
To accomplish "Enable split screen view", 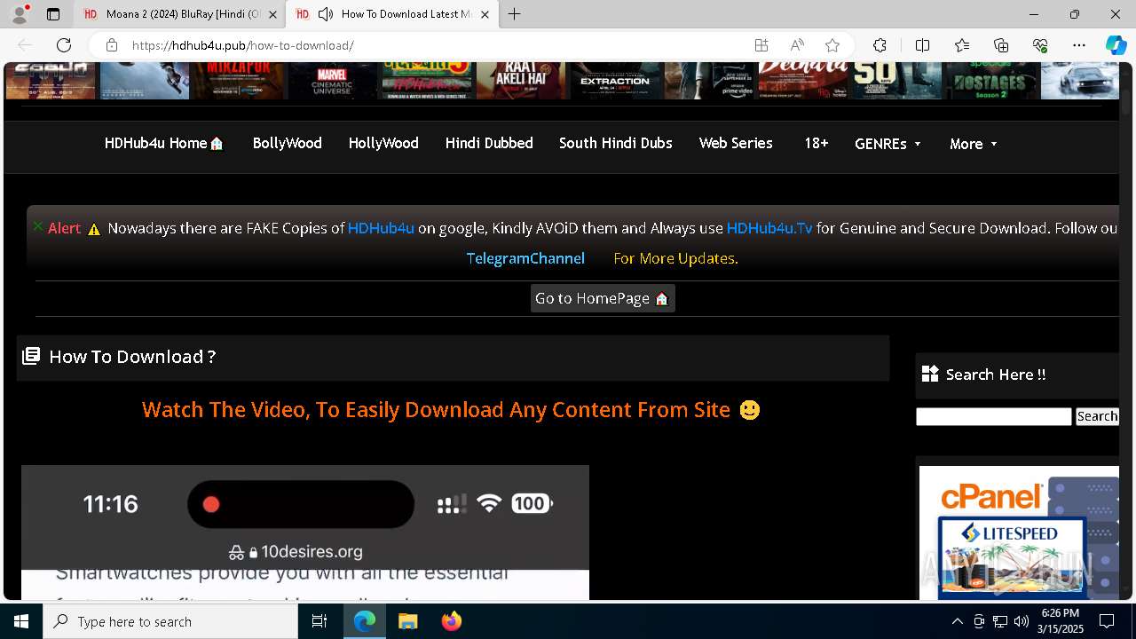I will point(922,45).
